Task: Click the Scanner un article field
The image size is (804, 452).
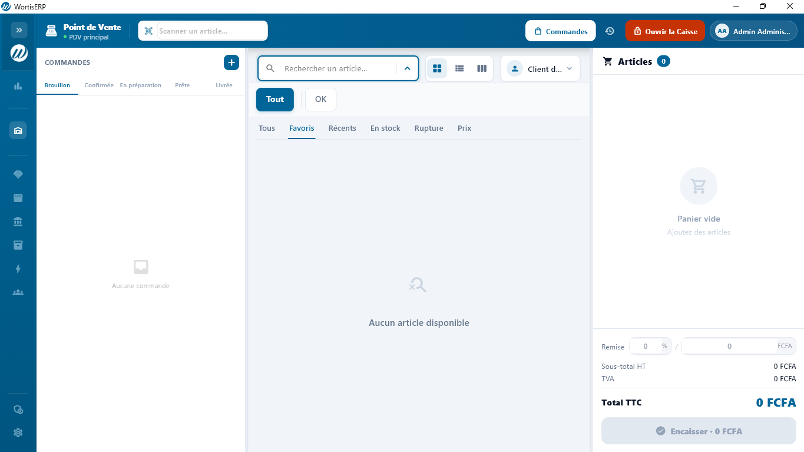Action: pyautogui.click(x=211, y=31)
